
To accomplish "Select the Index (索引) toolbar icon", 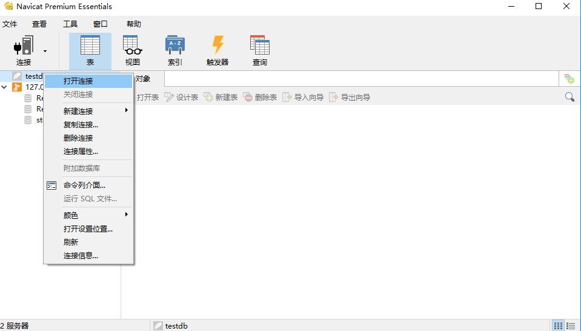I will pos(175,51).
